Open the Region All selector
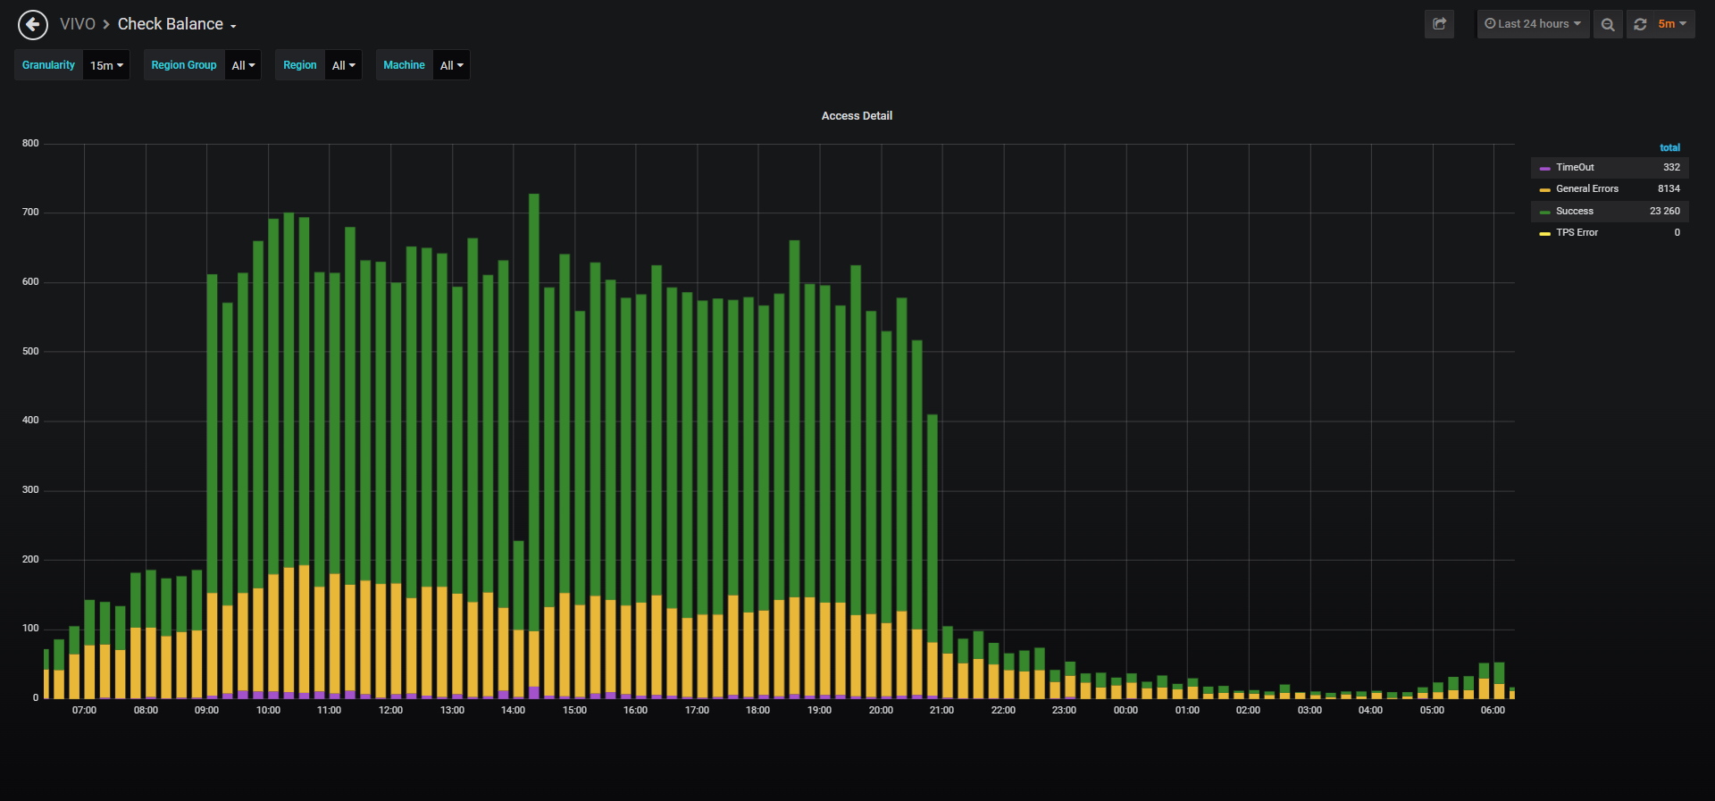 click(343, 65)
